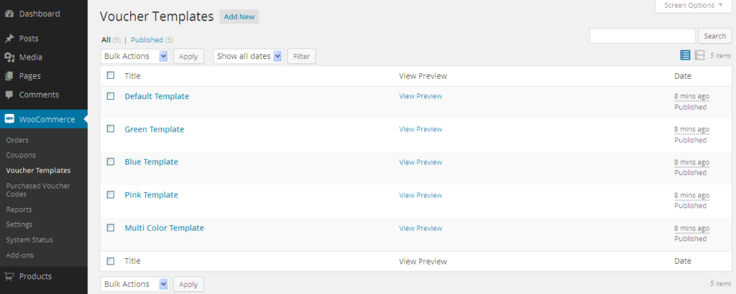Click the search input field
The image size is (736, 294).
point(642,36)
